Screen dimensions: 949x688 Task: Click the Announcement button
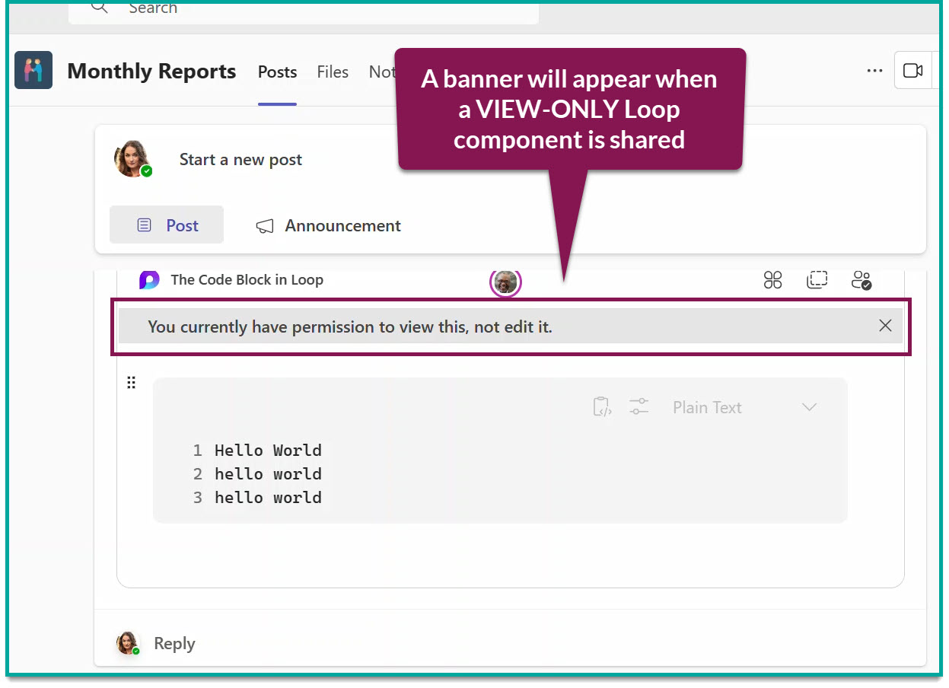tap(328, 225)
